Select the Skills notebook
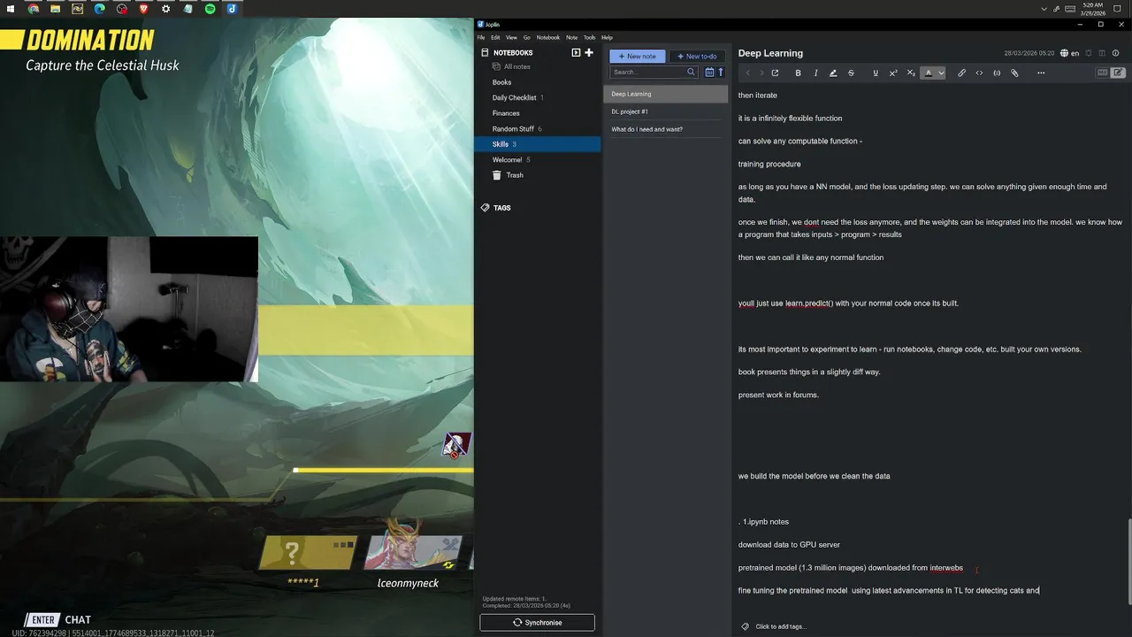This screenshot has width=1132, height=637. [538, 144]
